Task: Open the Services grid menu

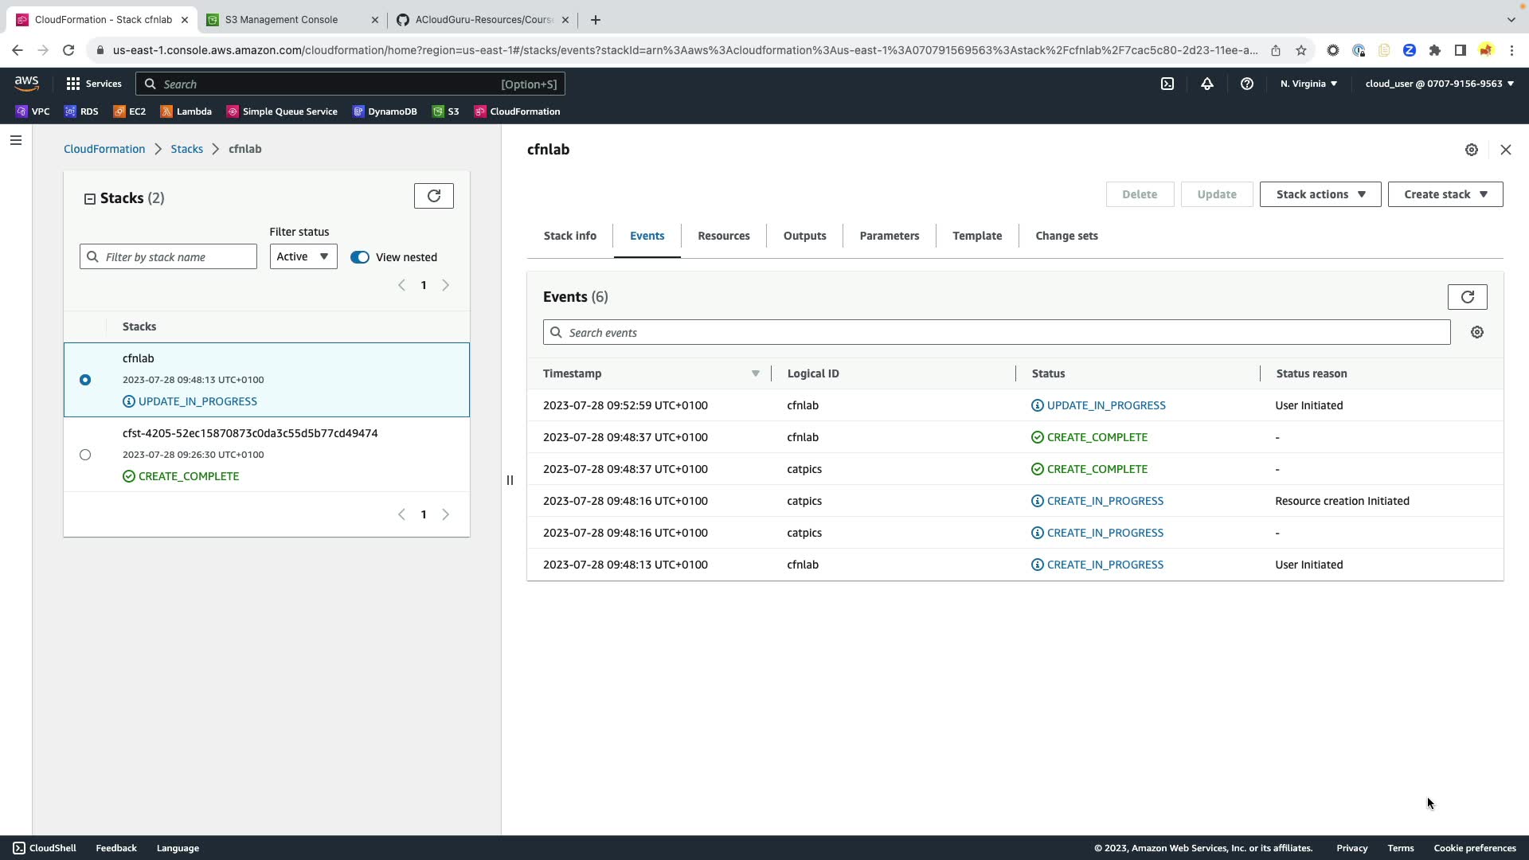Action: point(94,84)
